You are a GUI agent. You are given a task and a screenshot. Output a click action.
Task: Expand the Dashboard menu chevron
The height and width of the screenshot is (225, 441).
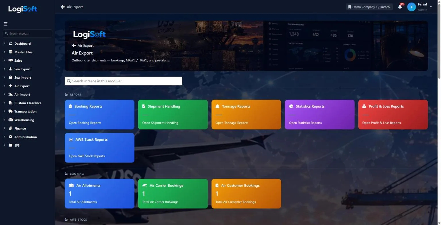coord(4,44)
